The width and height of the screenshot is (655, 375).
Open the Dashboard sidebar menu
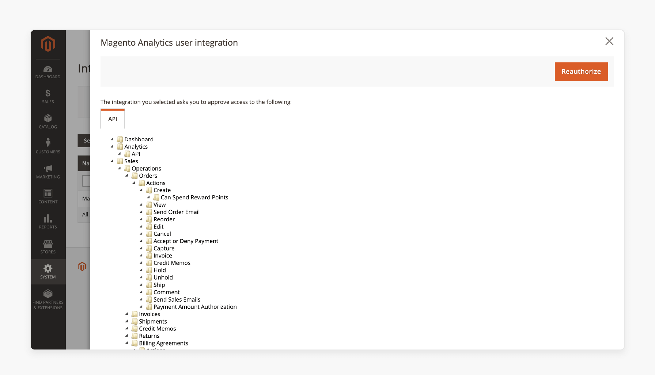coord(48,72)
